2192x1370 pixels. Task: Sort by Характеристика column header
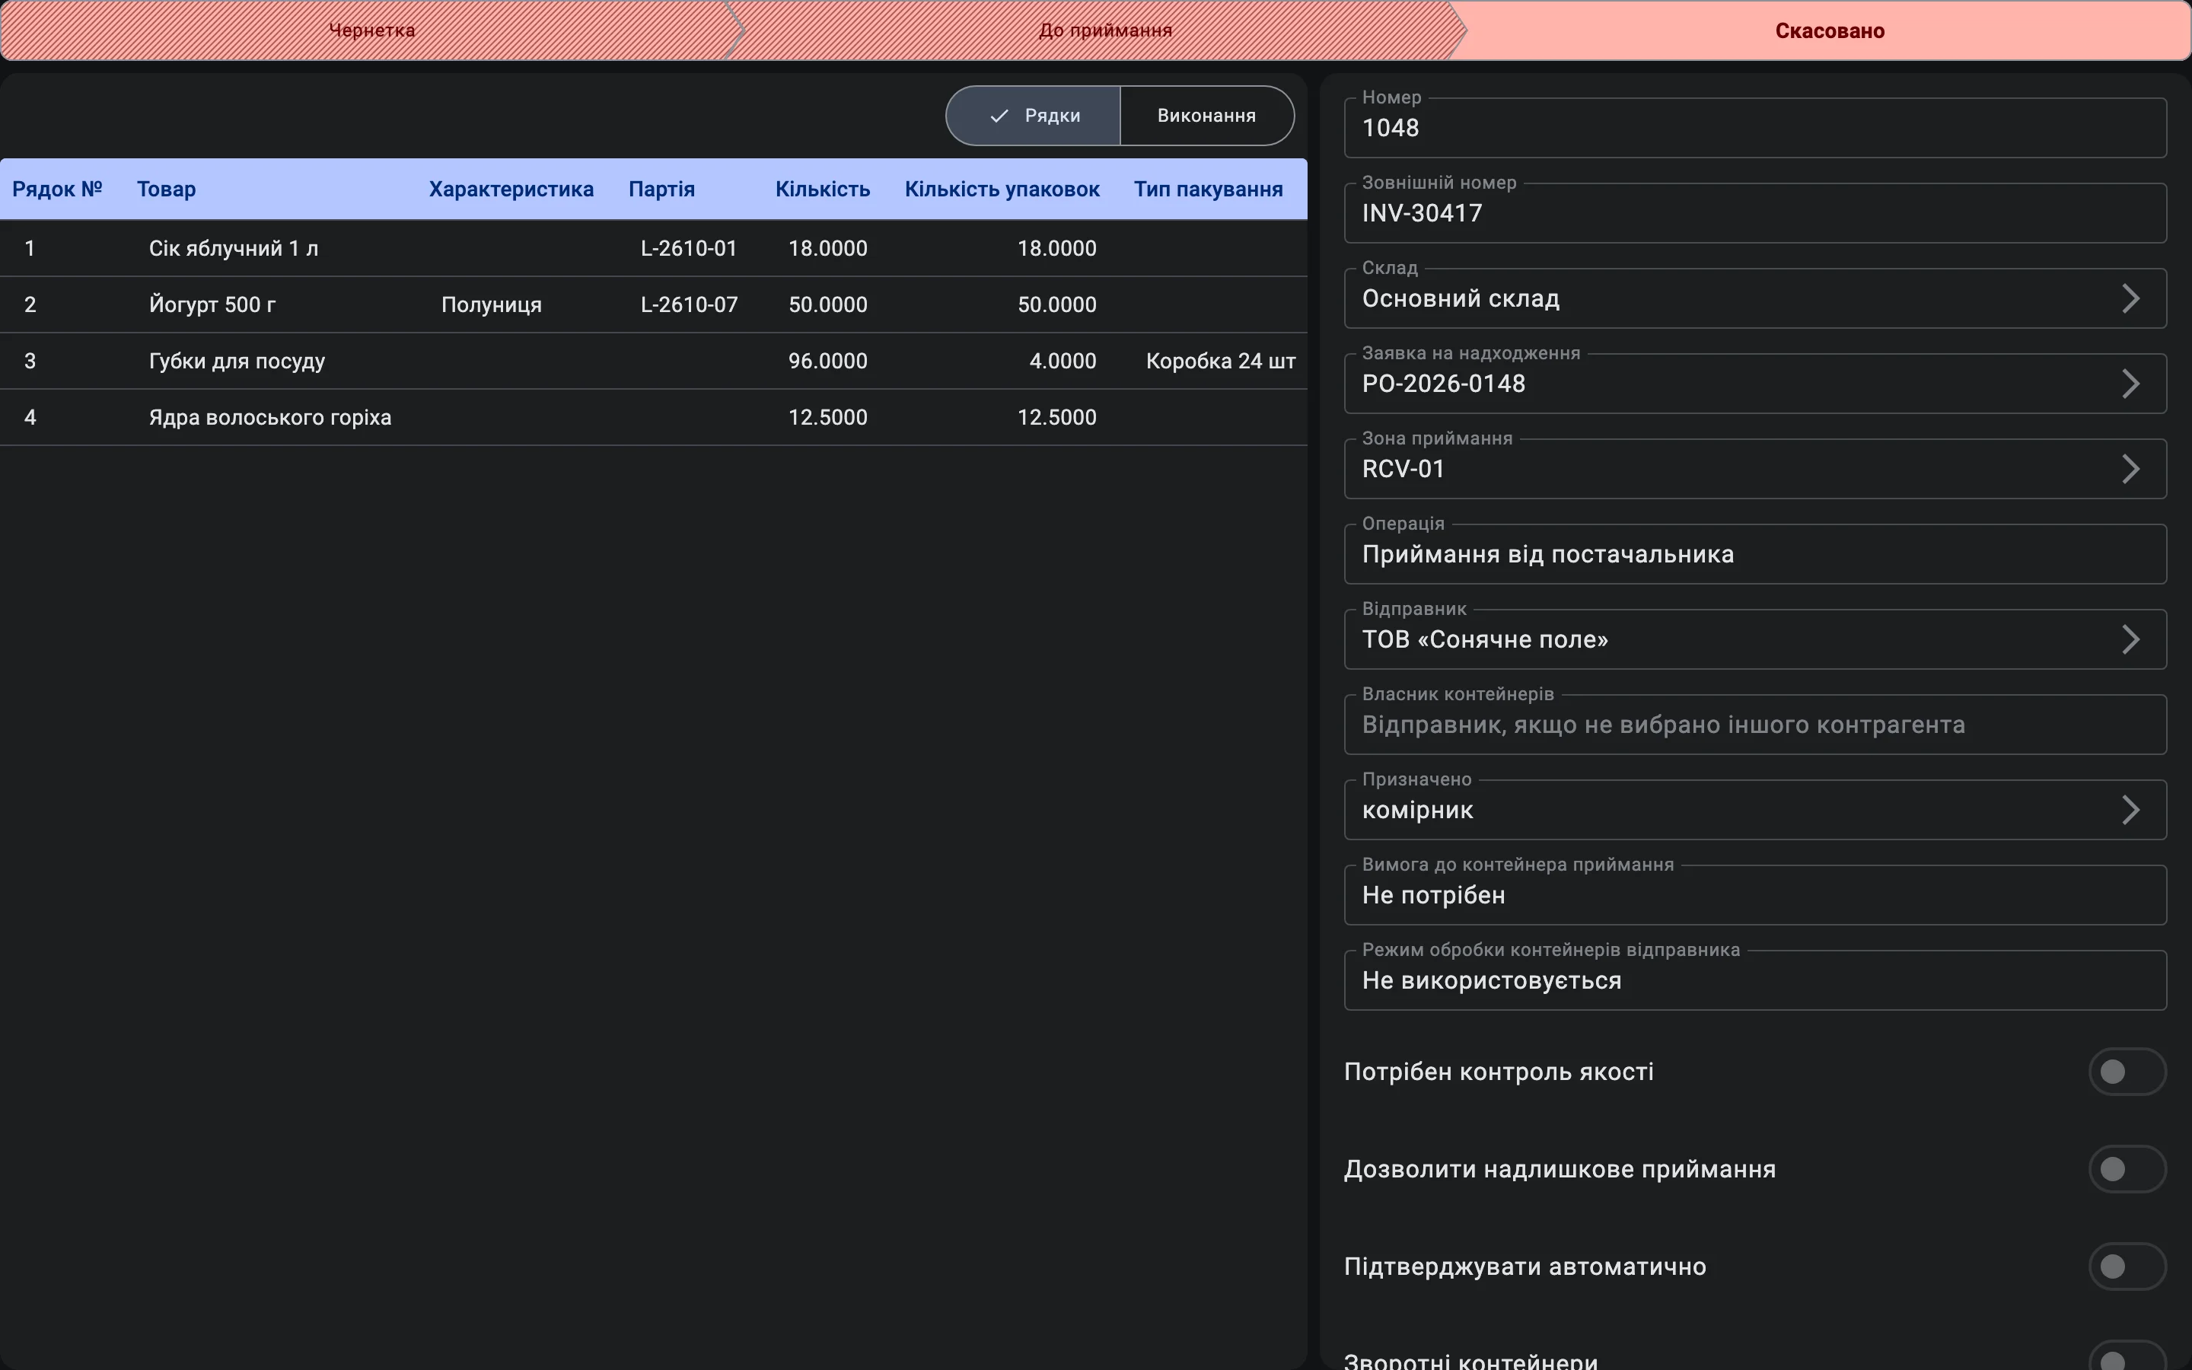pyautogui.click(x=511, y=190)
